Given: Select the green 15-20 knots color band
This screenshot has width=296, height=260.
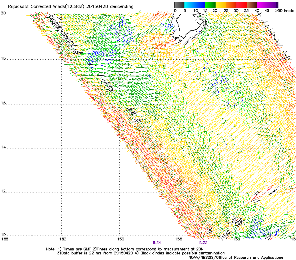Looking at the screenshot, I should (x=210, y=5).
